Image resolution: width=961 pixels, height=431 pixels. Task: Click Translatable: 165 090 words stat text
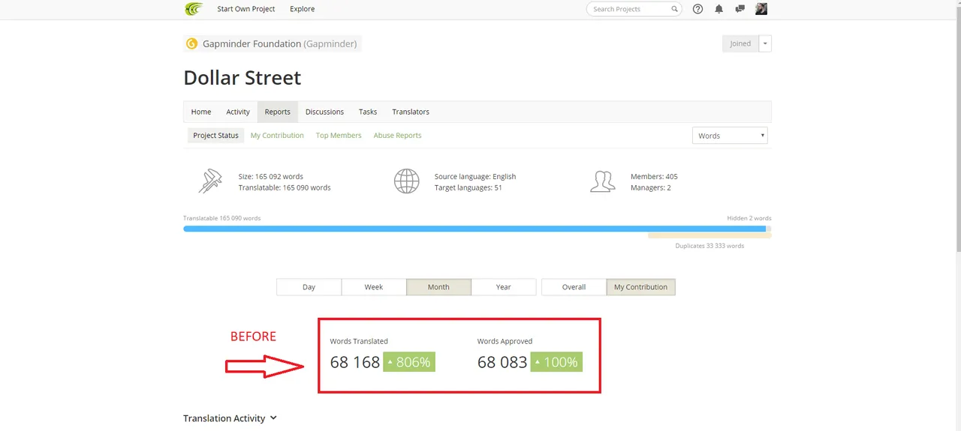click(285, 187)
